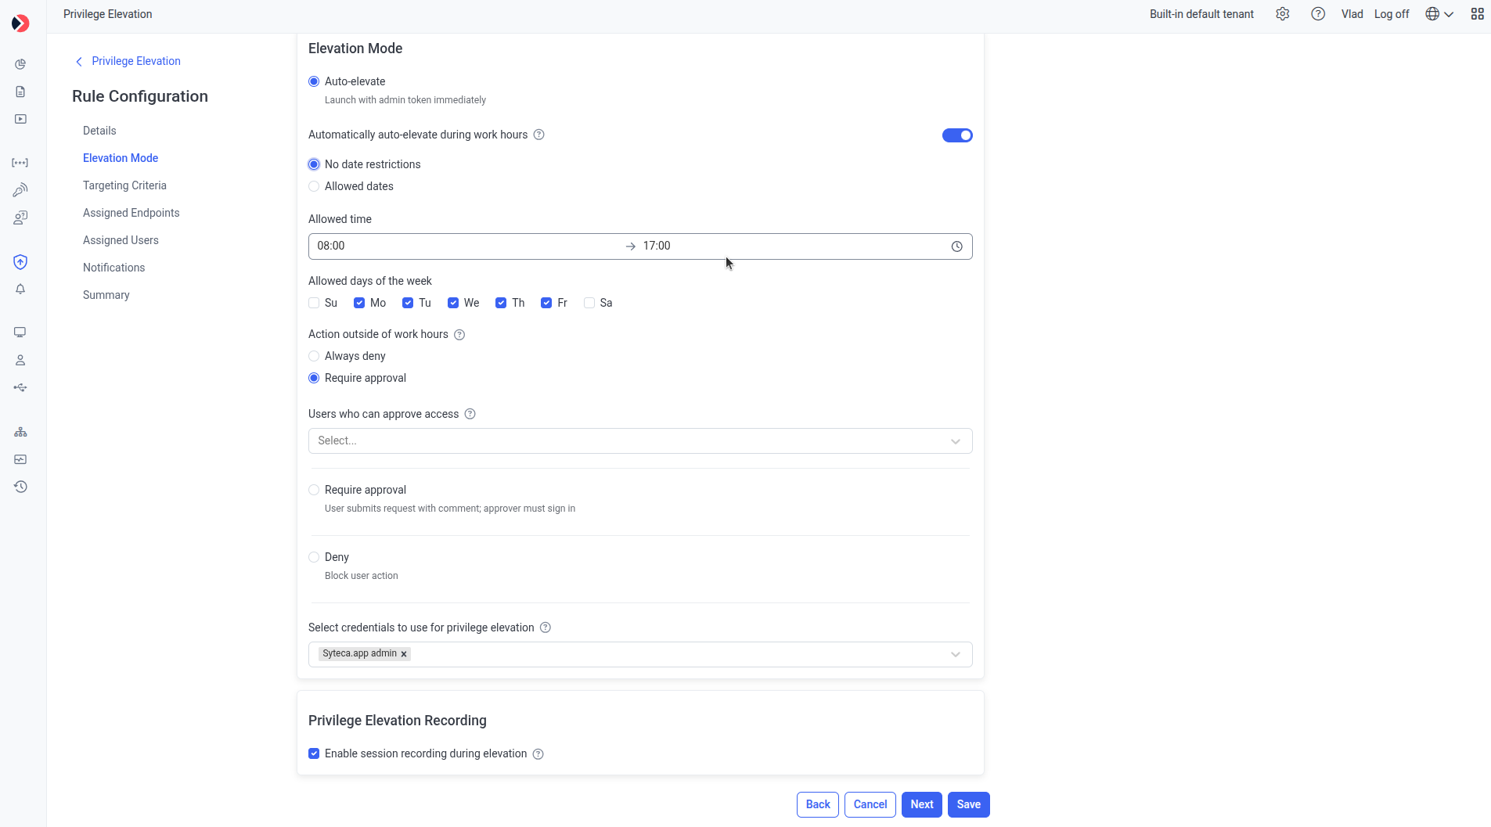Show help for Action outside work hours
The height and width of the screenshot is (827, 1491).
[459, 335]
